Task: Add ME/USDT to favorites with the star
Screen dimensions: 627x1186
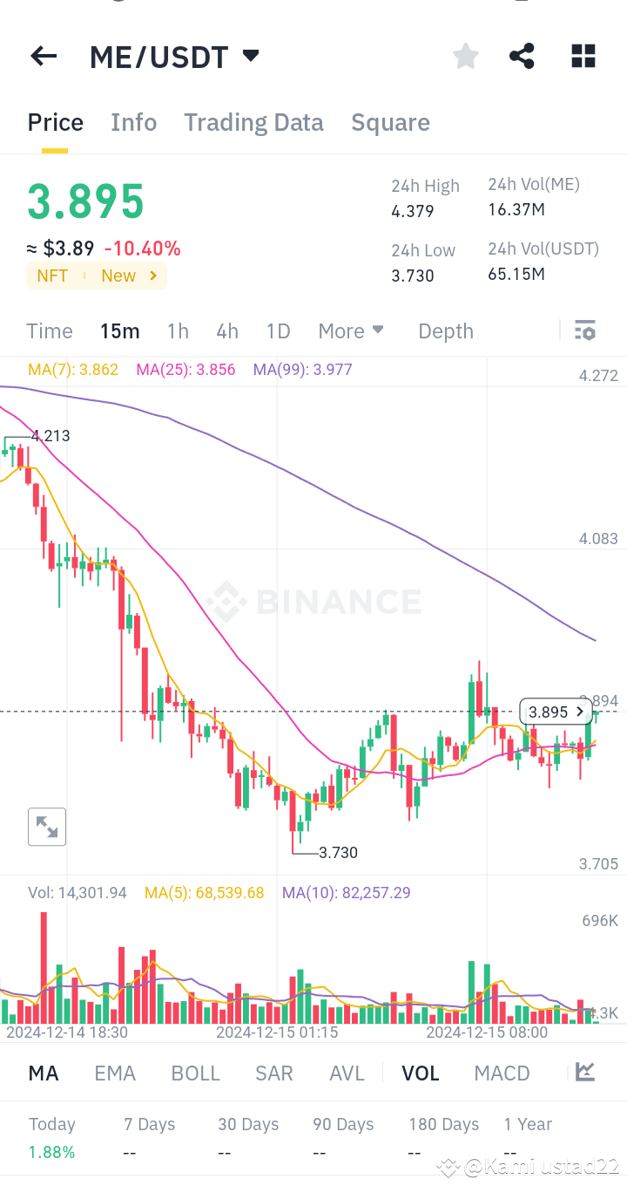Action: pyautogui.click(x=465, y=56)
